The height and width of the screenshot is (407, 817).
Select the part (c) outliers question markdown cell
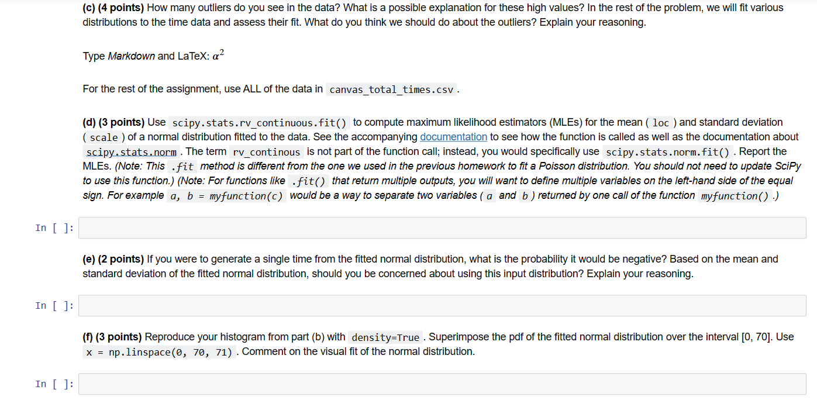(409, 15)
